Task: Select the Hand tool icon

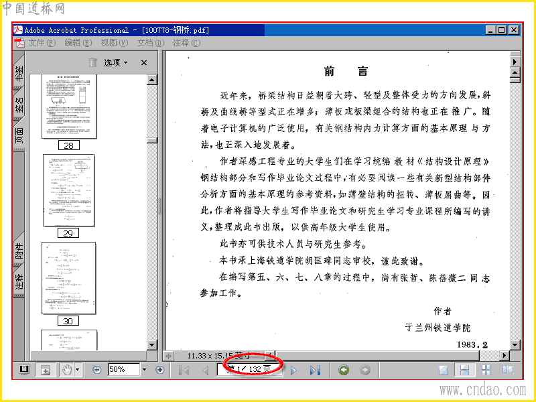Action: tap(67, 370)
